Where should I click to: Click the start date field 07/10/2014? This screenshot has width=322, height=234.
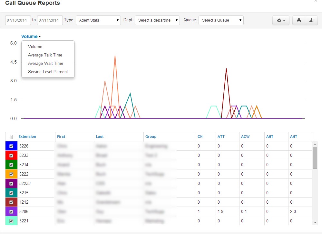tap(18, 20)
